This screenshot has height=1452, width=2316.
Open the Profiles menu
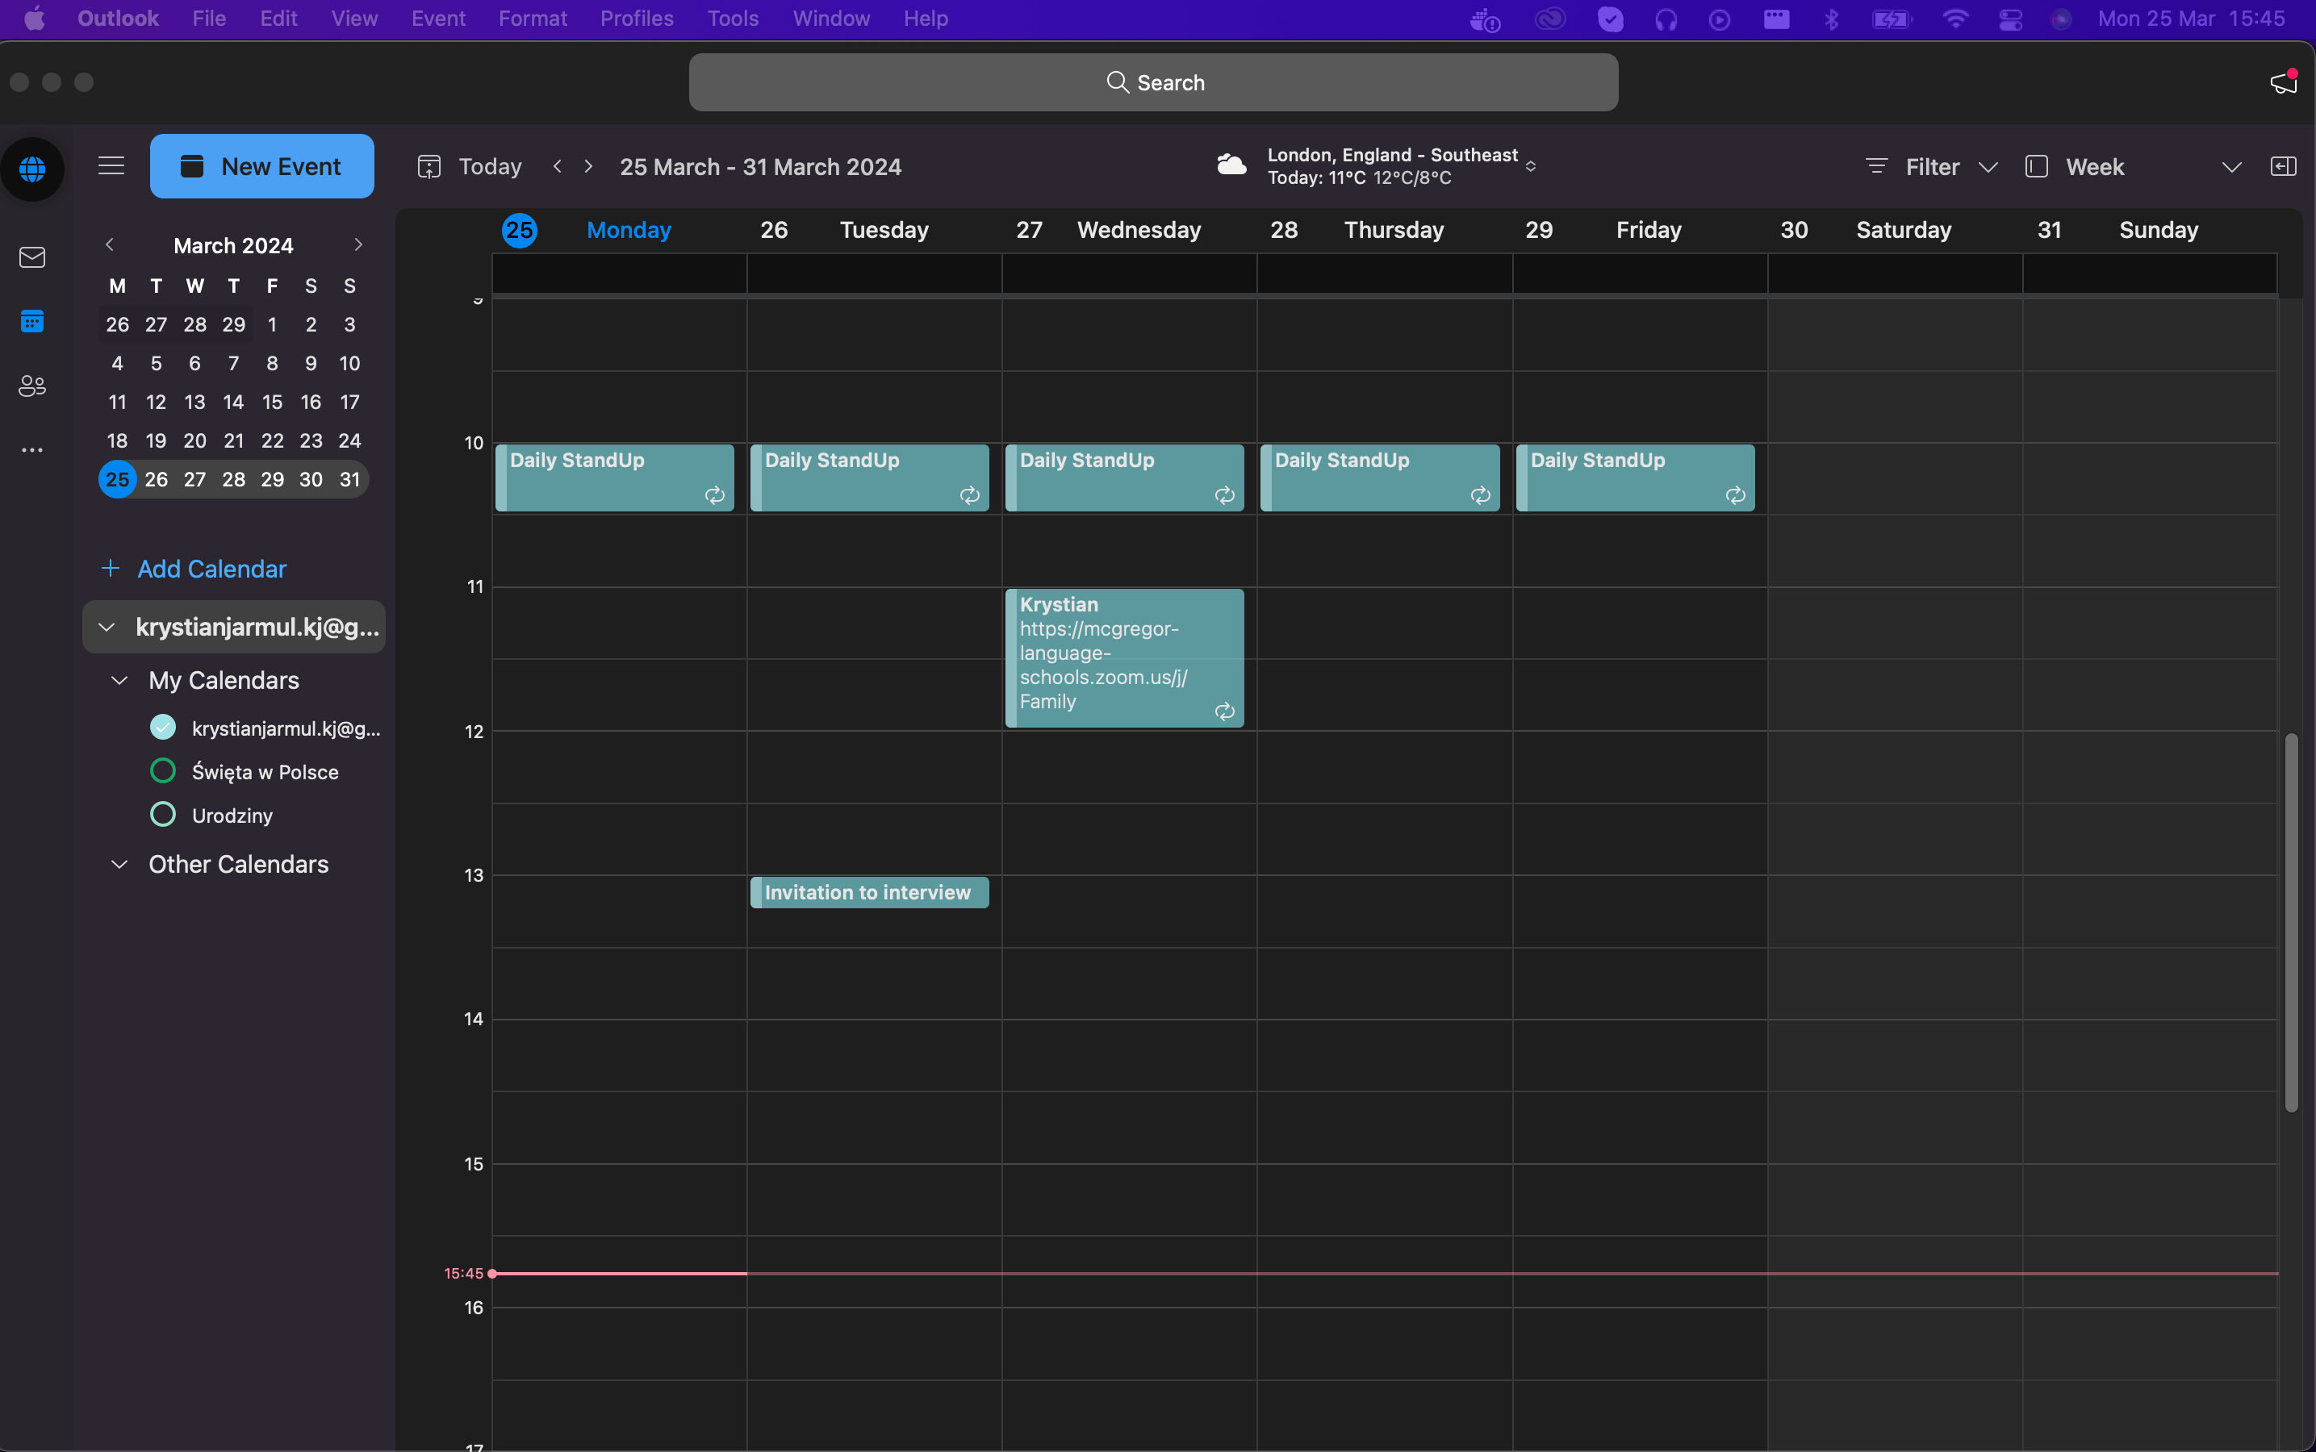tap(636, 19)
